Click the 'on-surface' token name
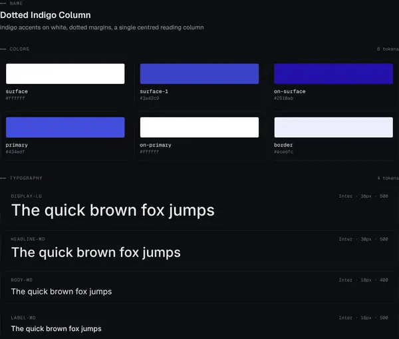 [289, 91]
